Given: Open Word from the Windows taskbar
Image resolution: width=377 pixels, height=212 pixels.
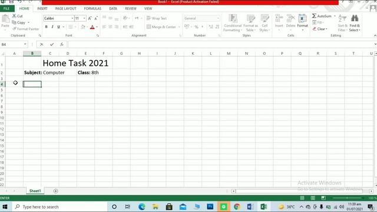Looking at the screenshot, I should pyautogui.click(x=250, y=207).
